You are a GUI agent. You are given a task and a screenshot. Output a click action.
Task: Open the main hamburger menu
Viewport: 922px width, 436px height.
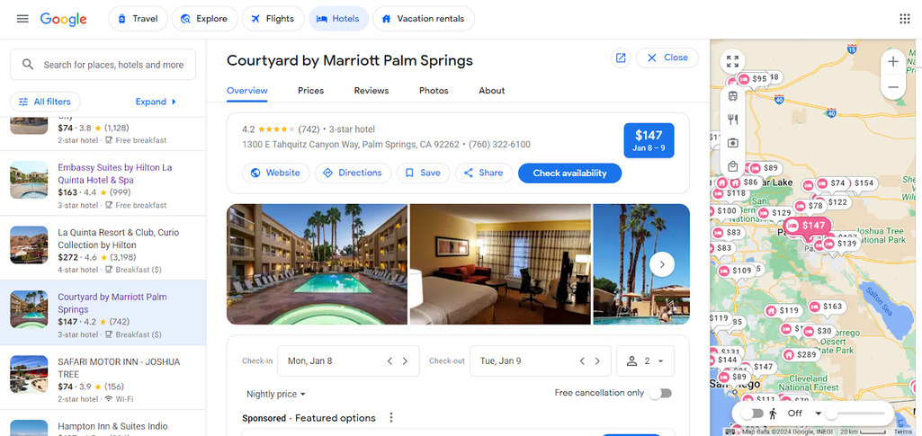(x=22, y=19)
